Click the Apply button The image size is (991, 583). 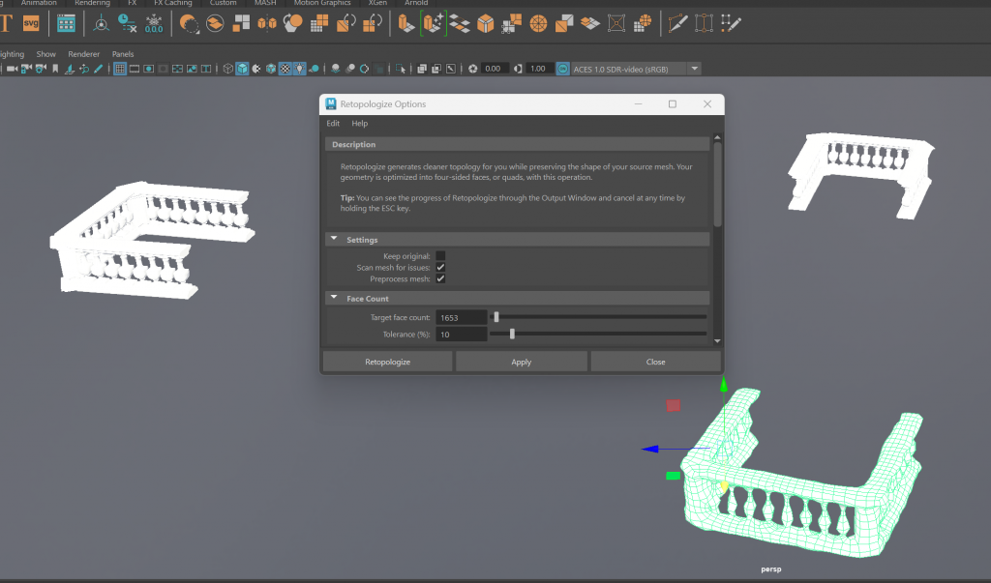coord(521,362)
